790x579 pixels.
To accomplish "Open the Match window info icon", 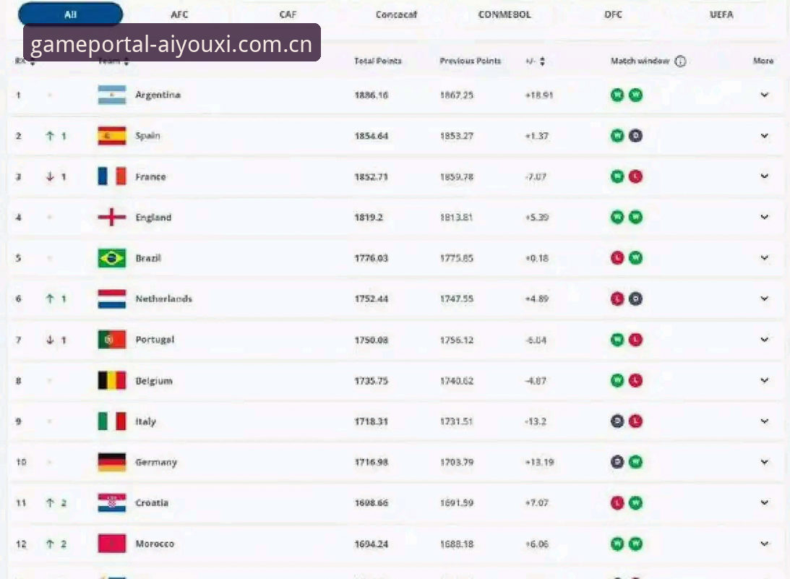I will pos(680,61).
